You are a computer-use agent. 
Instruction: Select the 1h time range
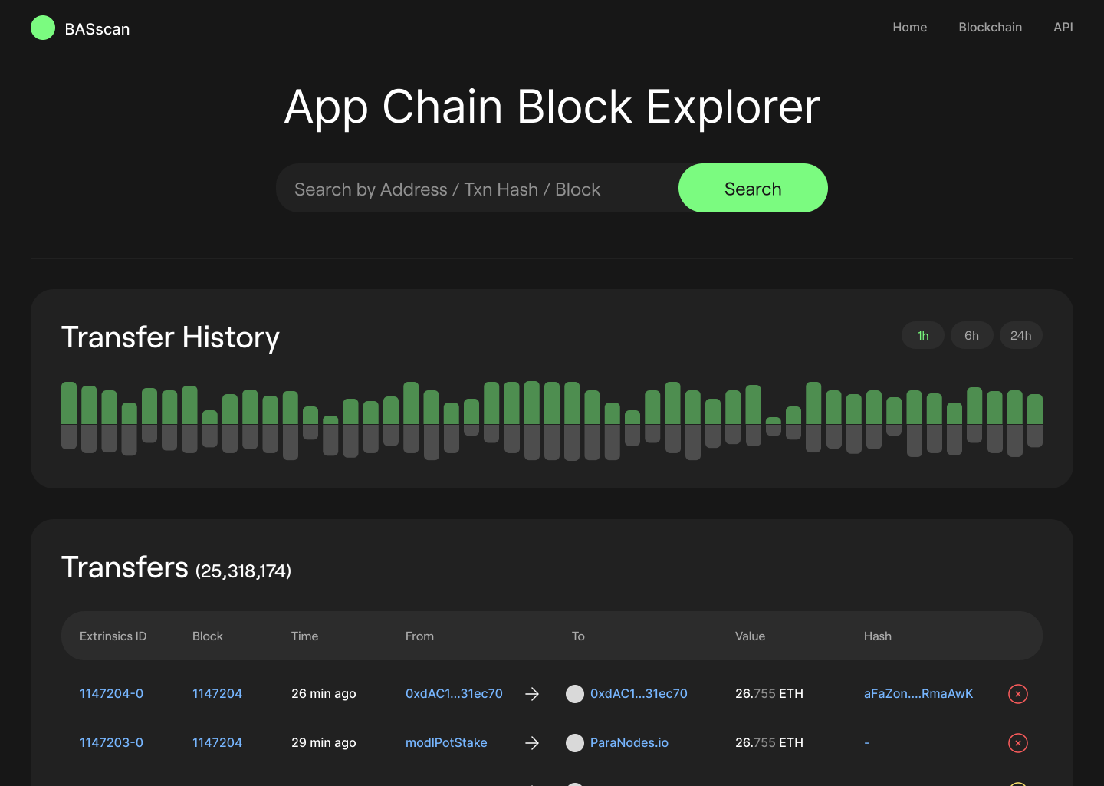click(x=923, y=336)
